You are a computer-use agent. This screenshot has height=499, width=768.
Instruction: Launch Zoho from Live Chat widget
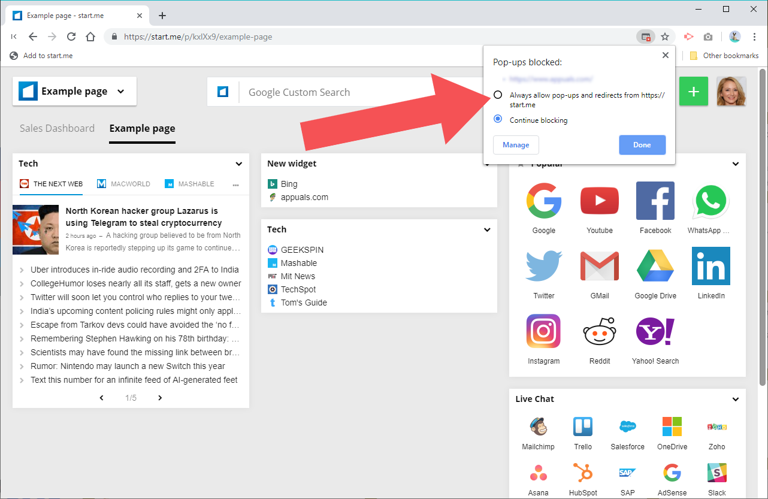click(x=717, y=427)
